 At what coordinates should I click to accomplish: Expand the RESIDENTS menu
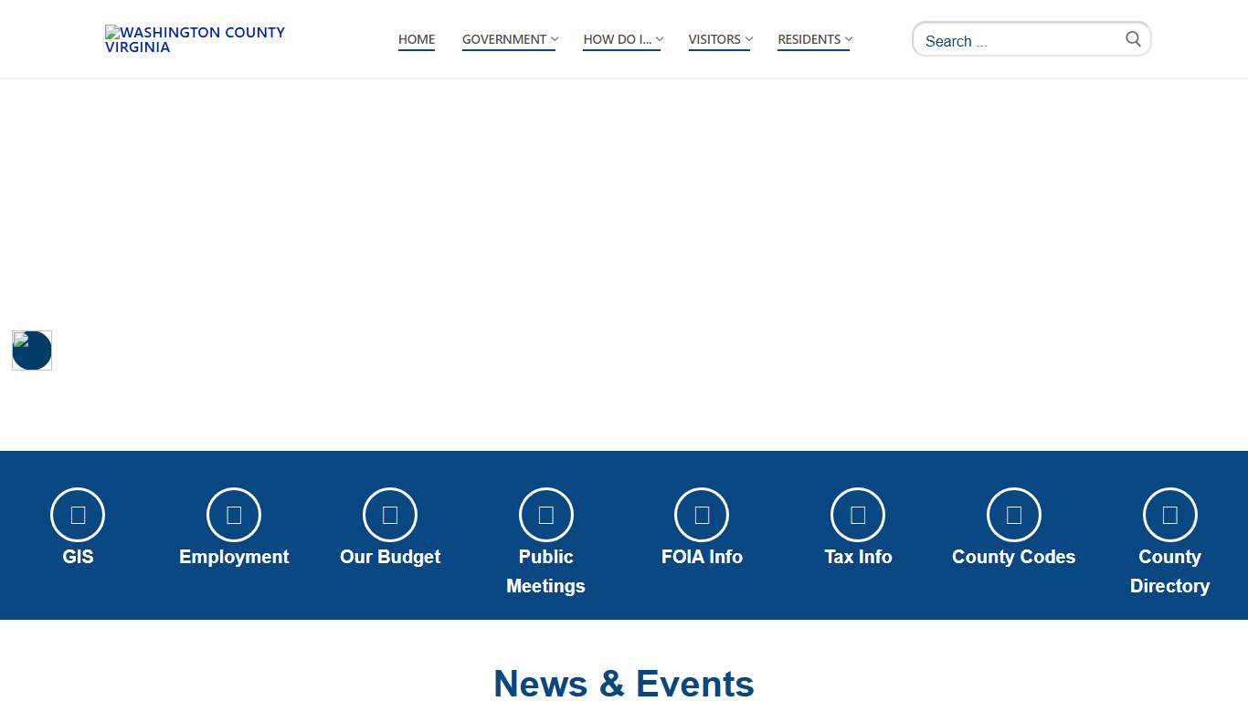tap(847, 39)
